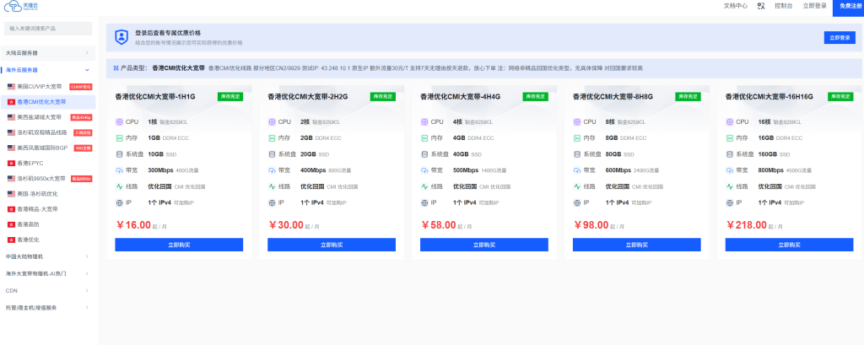
Task: Click US flag icon beside 洛杉矶双程精品线路
Action: 11,132
